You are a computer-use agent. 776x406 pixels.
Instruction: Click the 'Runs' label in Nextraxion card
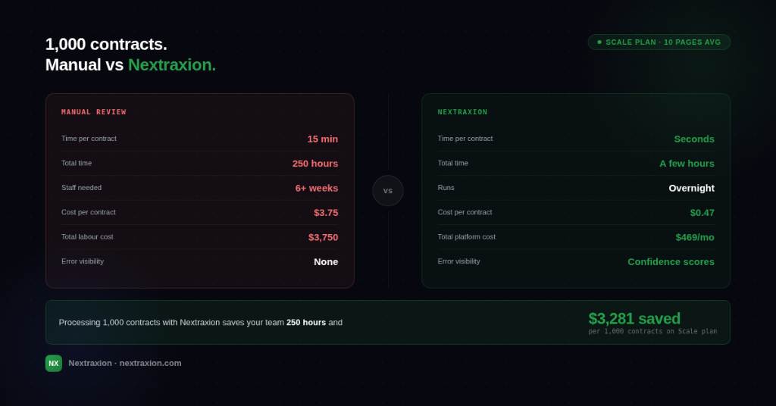(x=446, y=187)
